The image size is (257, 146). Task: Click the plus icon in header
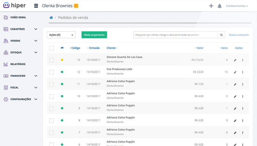tap(211, 6)
